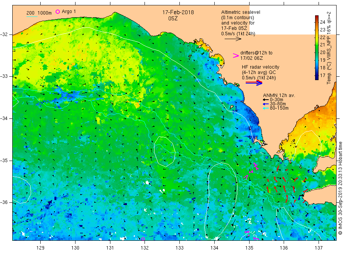Click the '17/02 06Z' drifter time text
This screenshot has height=253, width=345.
pos(251,58)
